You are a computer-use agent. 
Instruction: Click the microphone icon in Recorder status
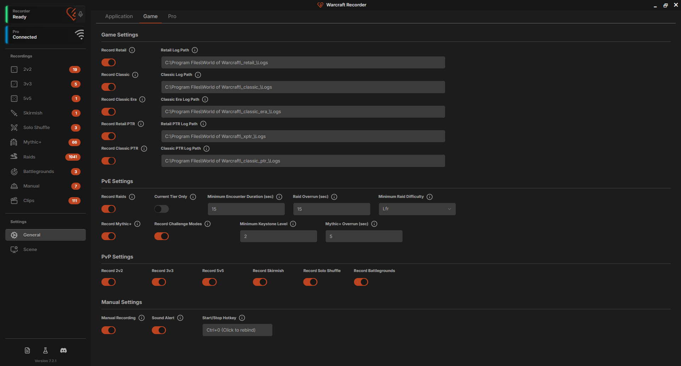tap(81, 14)
